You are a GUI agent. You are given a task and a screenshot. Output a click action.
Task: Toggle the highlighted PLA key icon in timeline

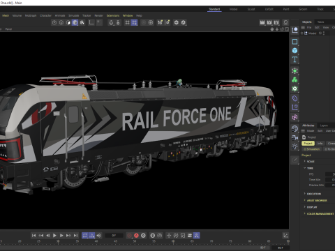pyautogui.click(x=197, y=236)
